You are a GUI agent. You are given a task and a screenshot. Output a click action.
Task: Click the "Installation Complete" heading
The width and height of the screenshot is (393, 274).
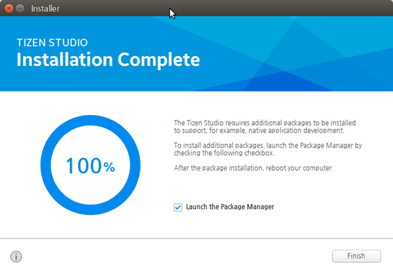point(108,60)
